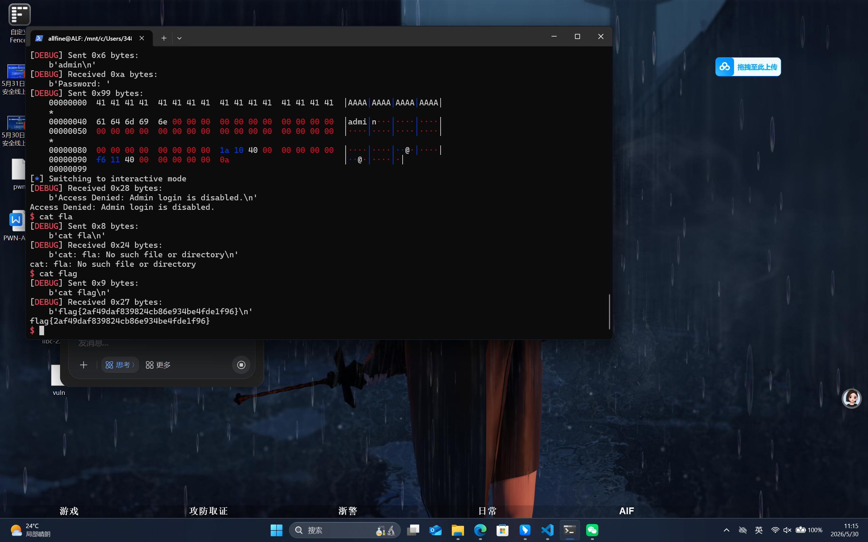Open Microsoft Store from the taskbar
The image size is (868, 542).
click(502, 530)
